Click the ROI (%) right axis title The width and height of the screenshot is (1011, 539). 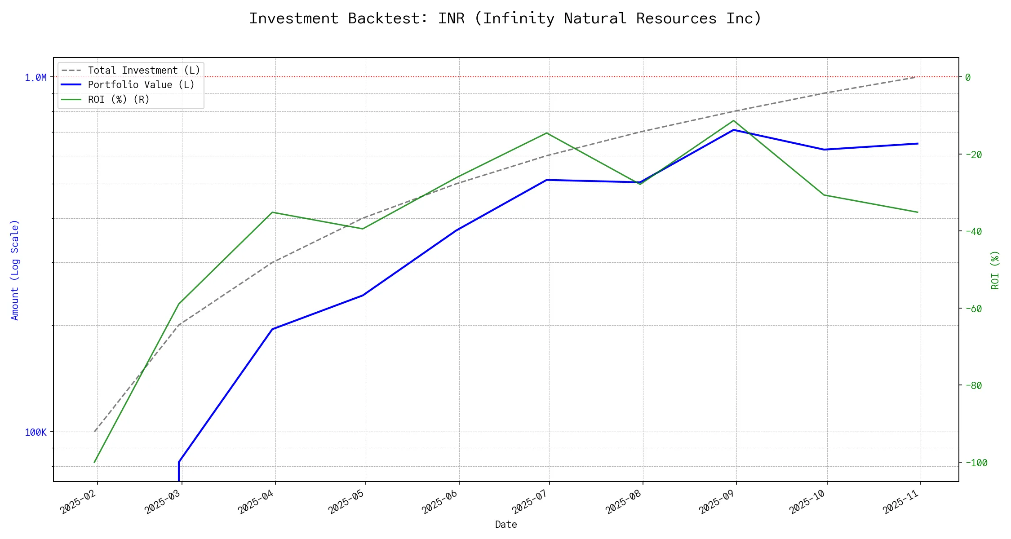tap(995, 270)
